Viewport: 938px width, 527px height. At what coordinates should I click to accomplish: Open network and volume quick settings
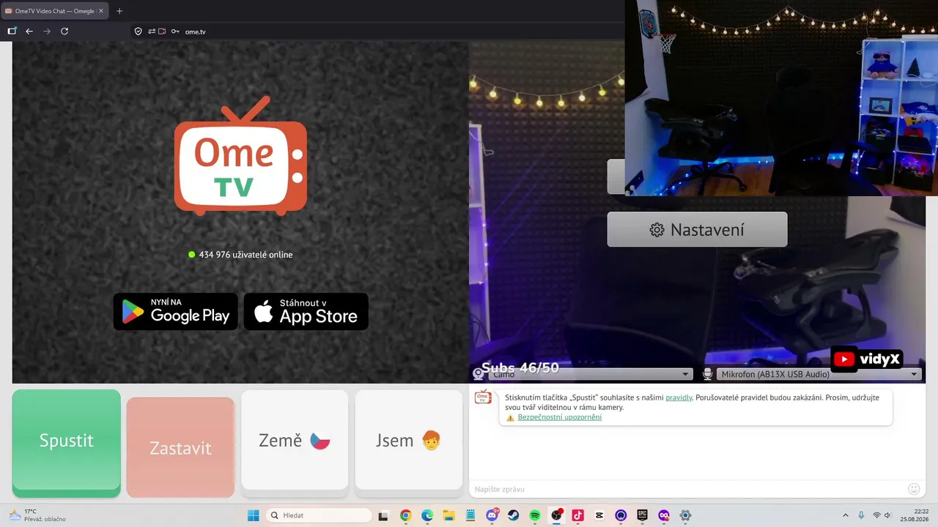tap(882, 515)
